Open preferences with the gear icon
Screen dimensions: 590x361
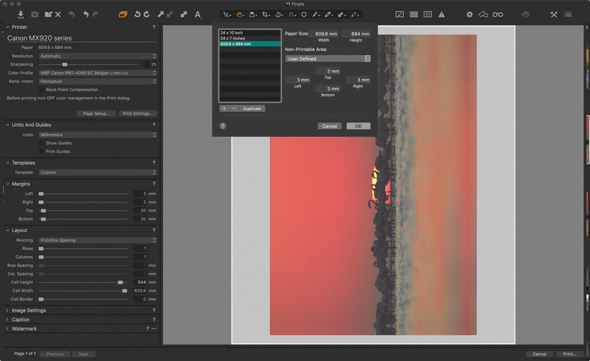[470, 14]
